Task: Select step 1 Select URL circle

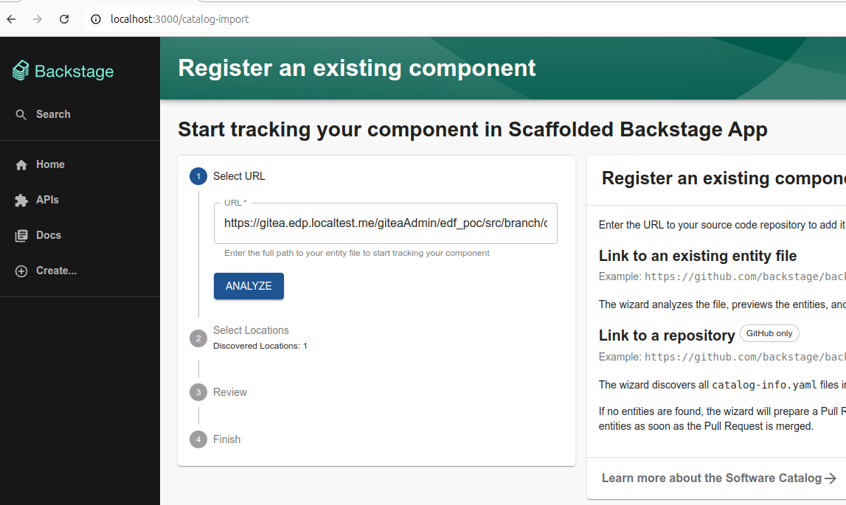Action: pos(198,176)
